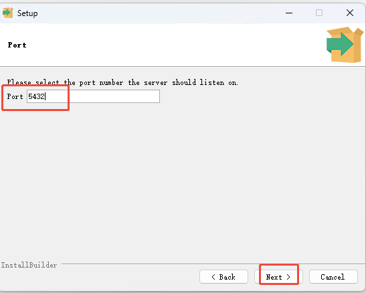This screenshot has height=293, width=366.
Task: Click the installer box logo in header
Action: tap(345, 45)
